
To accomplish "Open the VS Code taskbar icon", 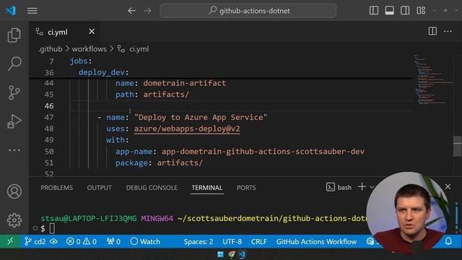I will [243, 254].
